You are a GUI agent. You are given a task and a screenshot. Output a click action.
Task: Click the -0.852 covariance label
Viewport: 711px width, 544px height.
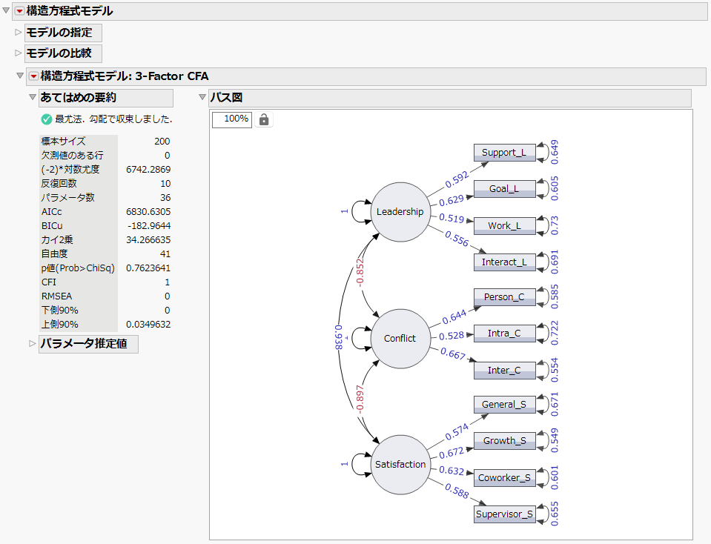pos(360,272)
